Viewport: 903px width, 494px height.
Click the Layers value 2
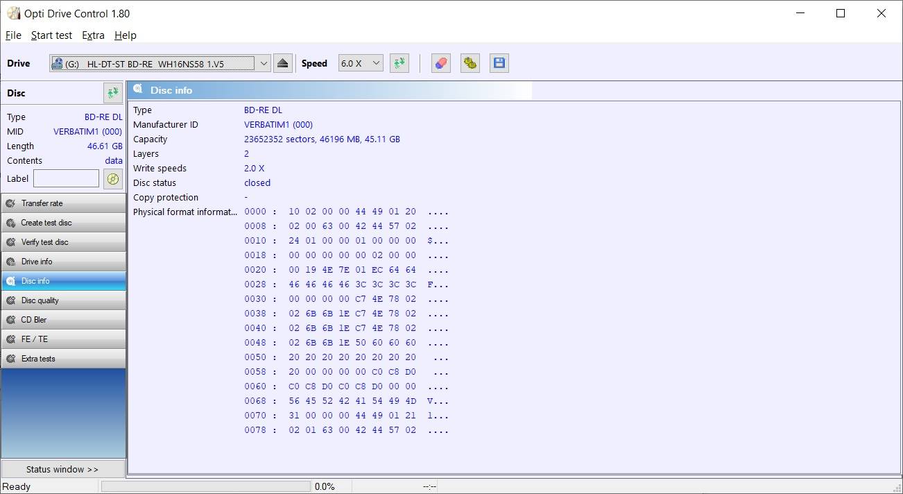pos(246,154)
